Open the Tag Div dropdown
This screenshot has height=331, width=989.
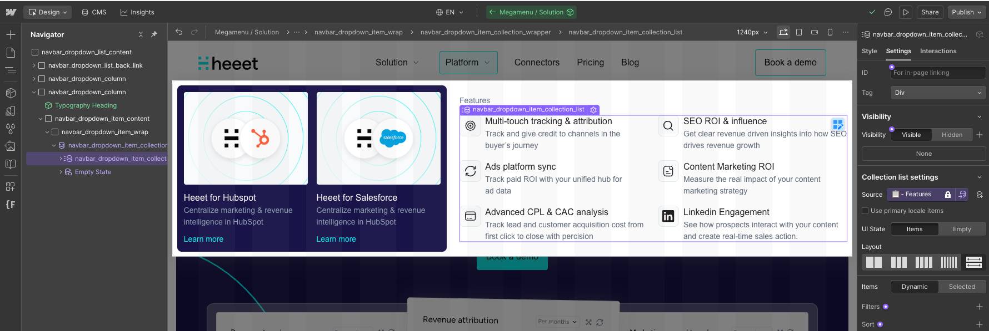[938, 93]
